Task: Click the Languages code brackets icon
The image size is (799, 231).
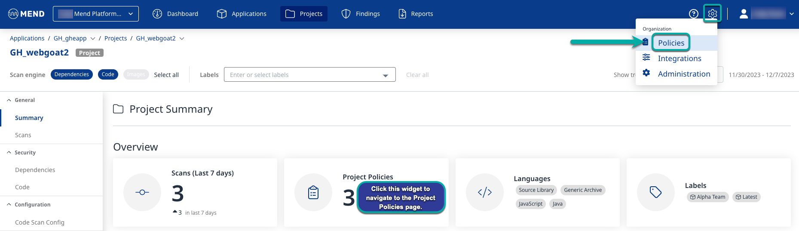Action: pyautogui.click(x=484, y=192)
